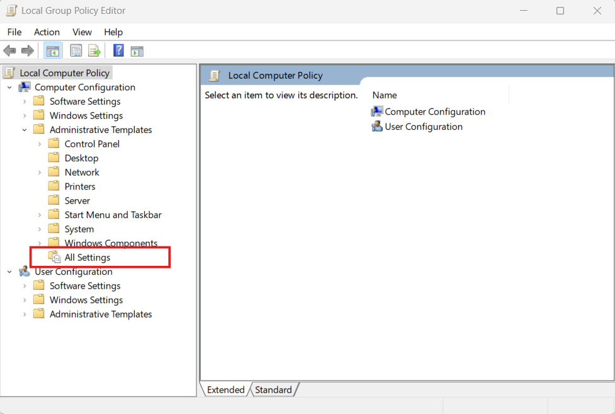This screenshot has width=615, height=414.
Task: Switch to the Extended tab
Action: click(225, 389)
